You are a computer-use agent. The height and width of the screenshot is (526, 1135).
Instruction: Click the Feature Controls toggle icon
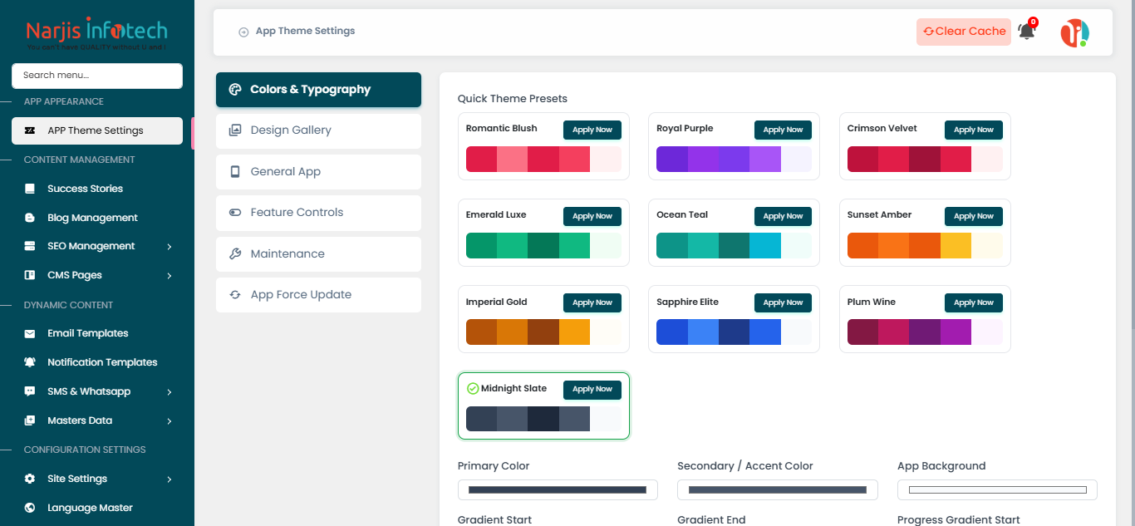click(x=235, y=213)
